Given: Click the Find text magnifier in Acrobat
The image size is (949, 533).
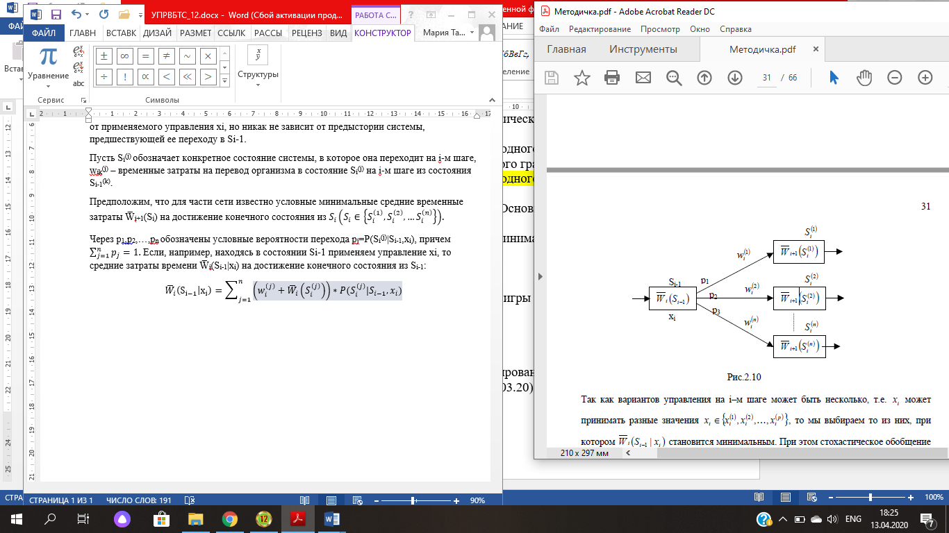Looking at the screenshot, I should (x=673, y=78).
